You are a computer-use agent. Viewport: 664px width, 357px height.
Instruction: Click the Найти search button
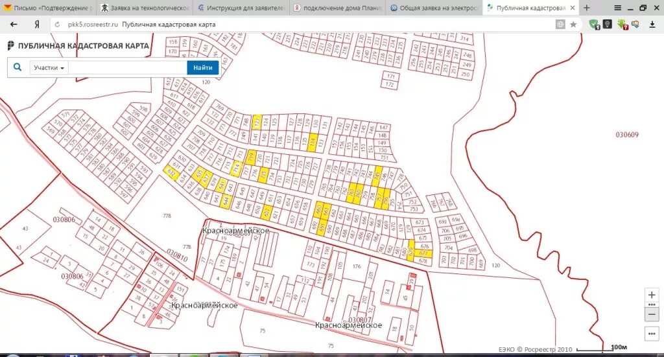[x=203, y=67]
